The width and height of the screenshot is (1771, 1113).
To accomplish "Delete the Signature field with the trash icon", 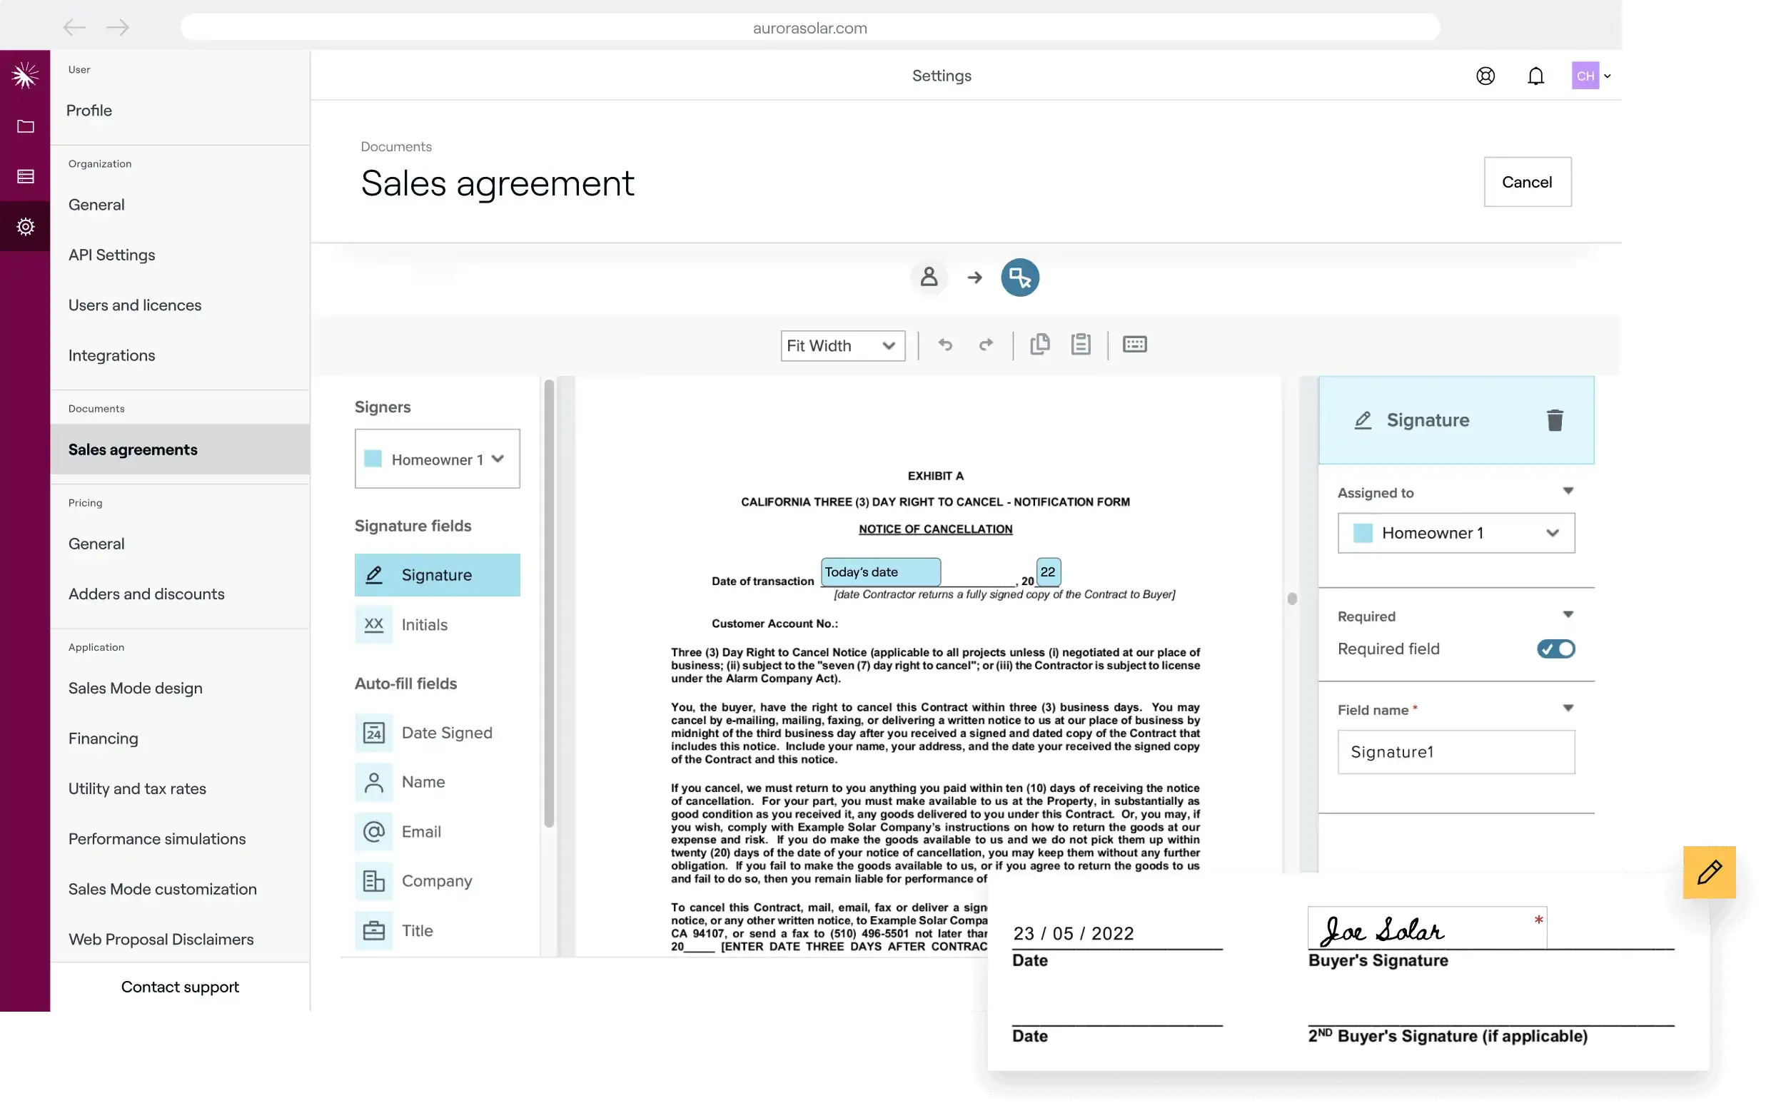I will point(1554,420).
